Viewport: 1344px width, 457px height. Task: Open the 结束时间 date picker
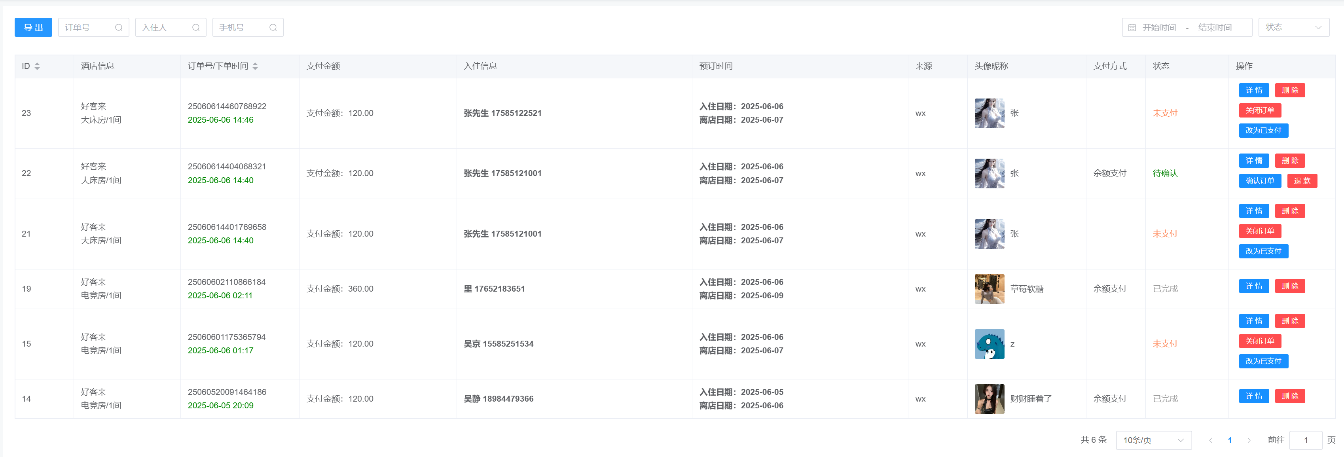tap(1215, 28)
